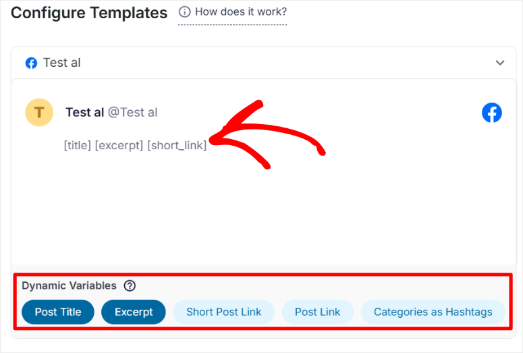Add the Post Link variable

tap(317, 312)
